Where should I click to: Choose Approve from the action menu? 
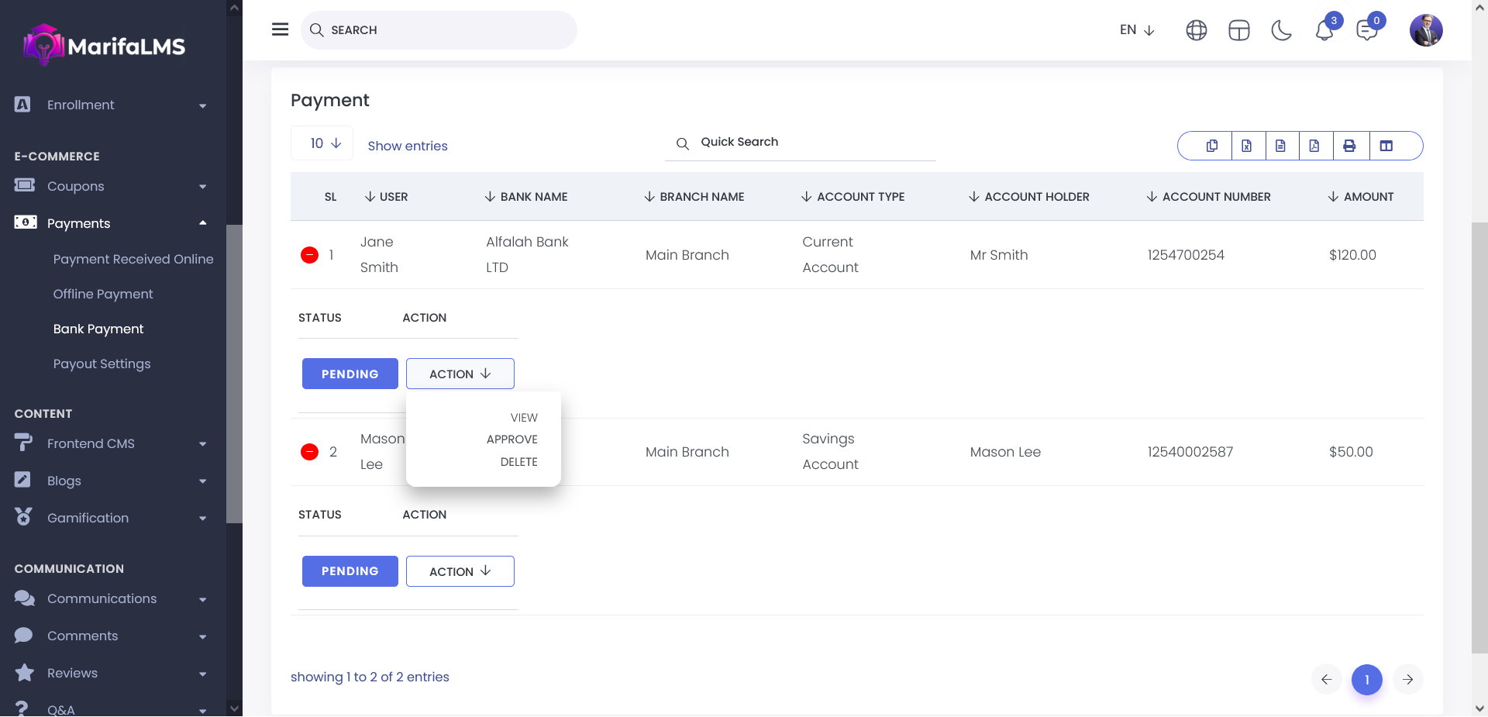point(511,440)
